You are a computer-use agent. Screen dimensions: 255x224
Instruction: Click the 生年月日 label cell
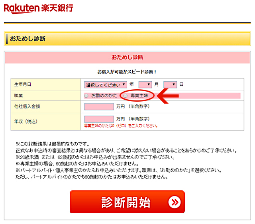46,84
